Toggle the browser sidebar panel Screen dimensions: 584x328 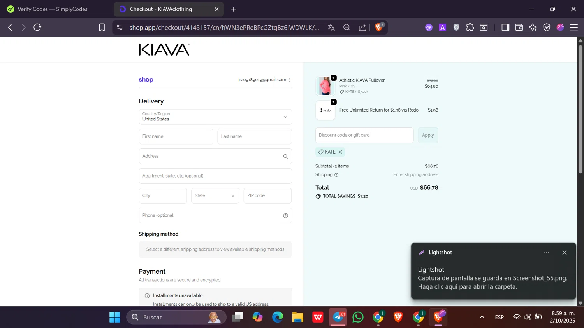click(x=505, y=27)
